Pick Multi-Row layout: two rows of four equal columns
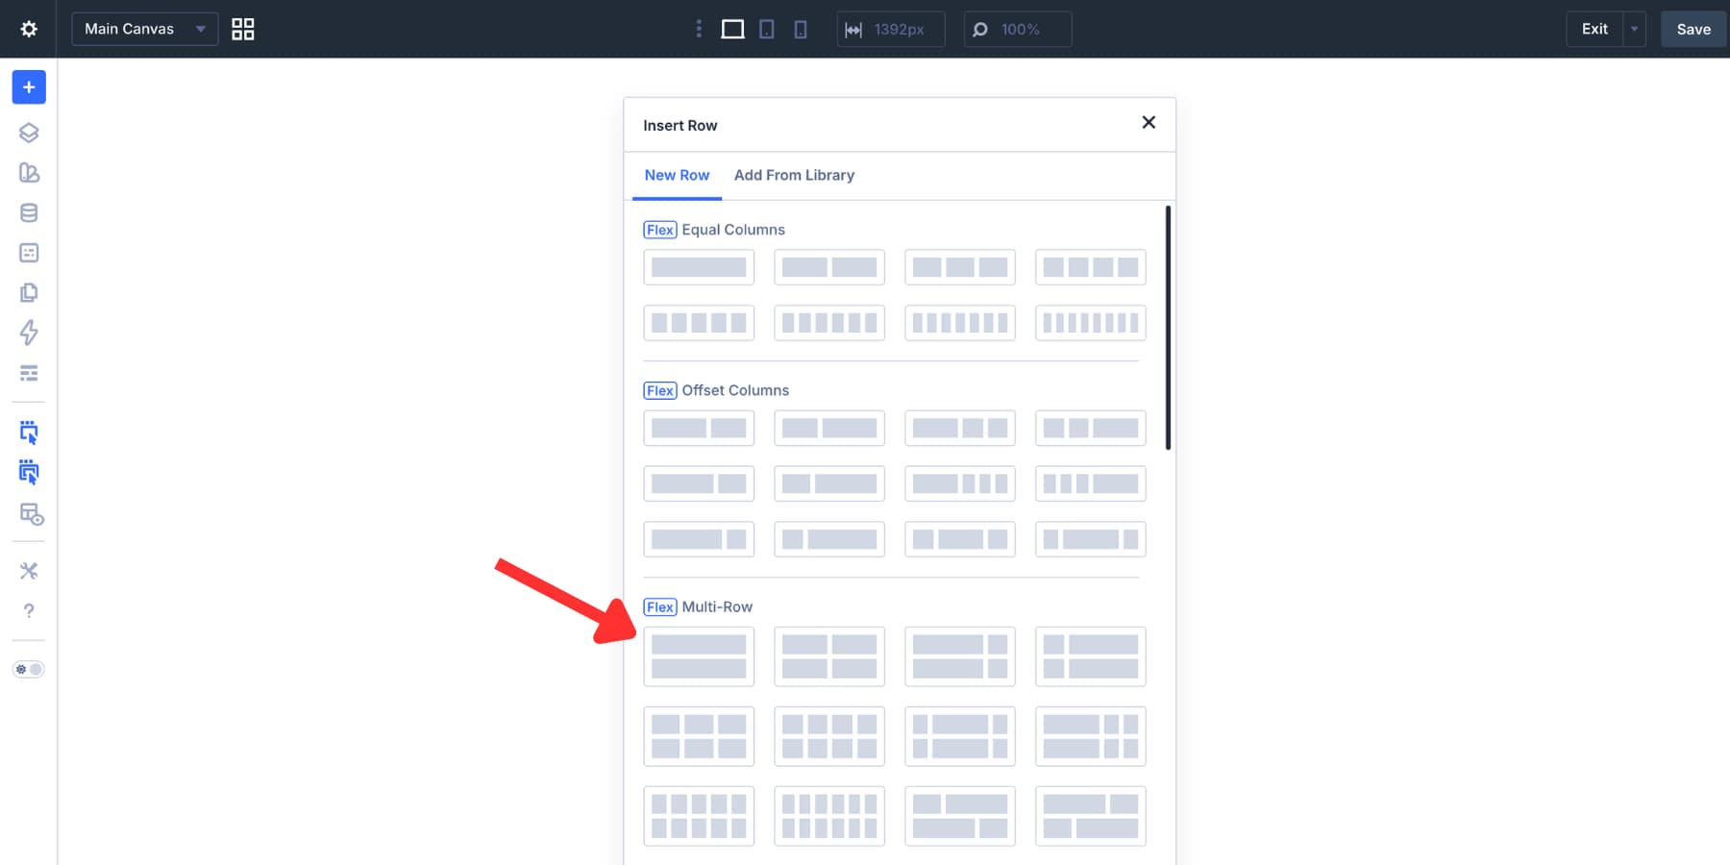This screenshot has height=865, width=1730. point(829,736)
